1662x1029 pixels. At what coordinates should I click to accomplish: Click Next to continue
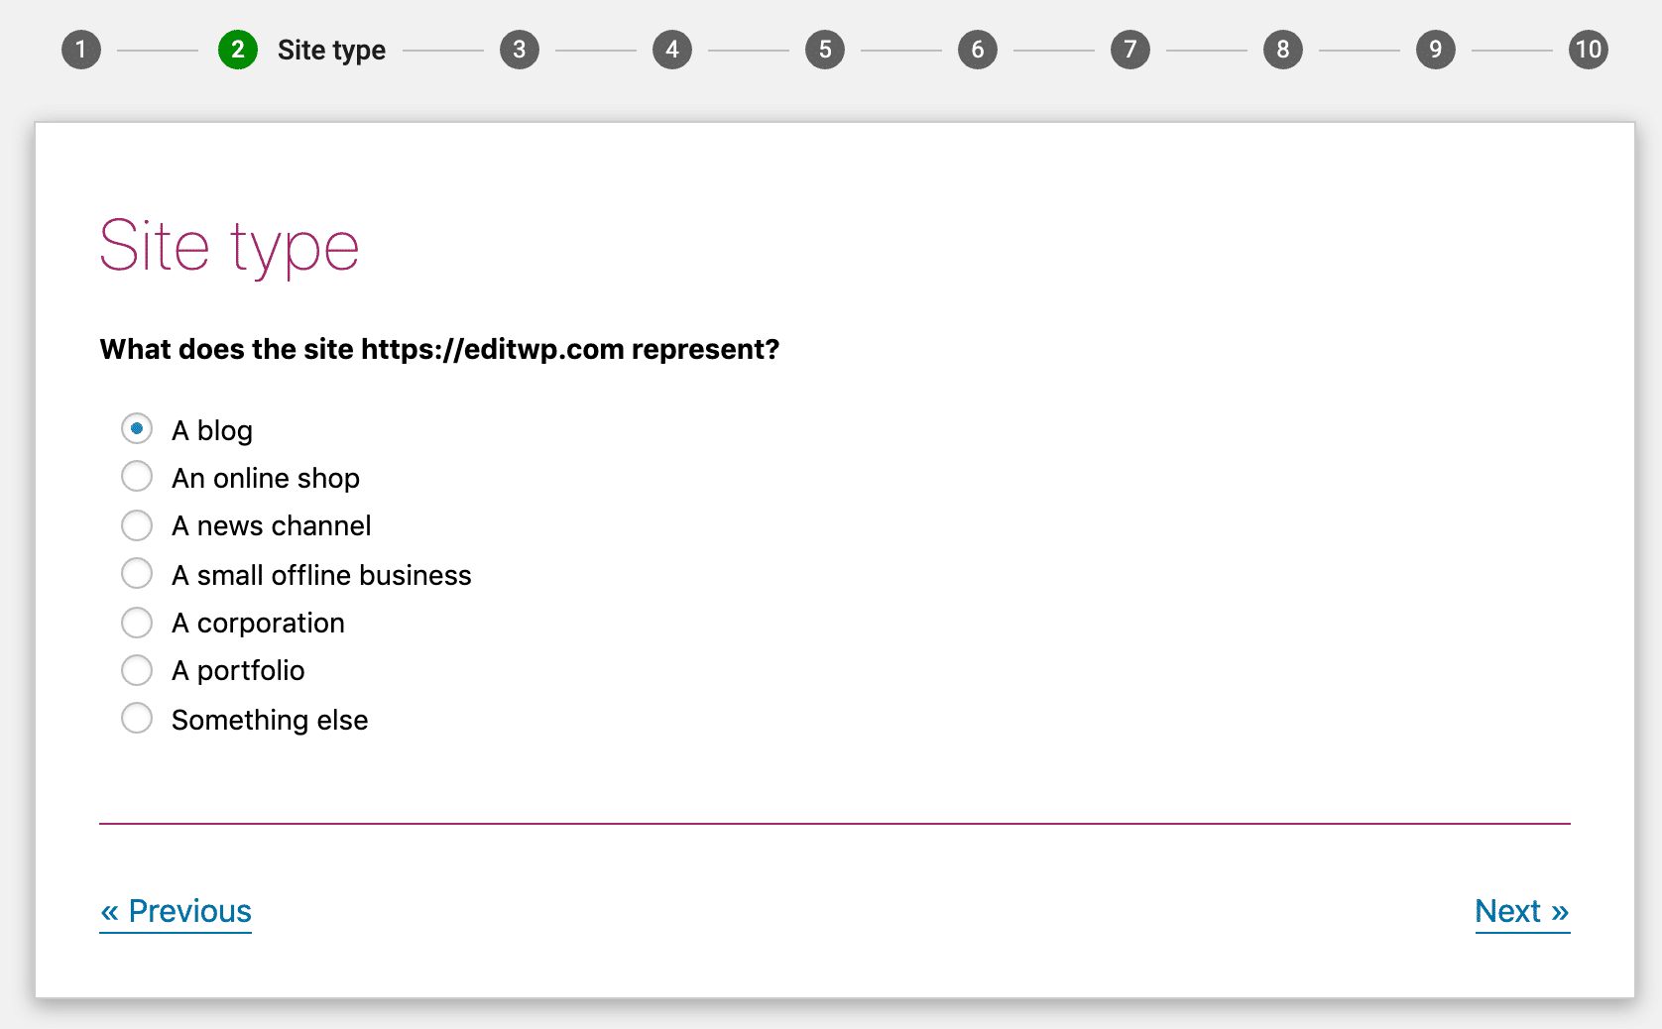[1522, 911]
